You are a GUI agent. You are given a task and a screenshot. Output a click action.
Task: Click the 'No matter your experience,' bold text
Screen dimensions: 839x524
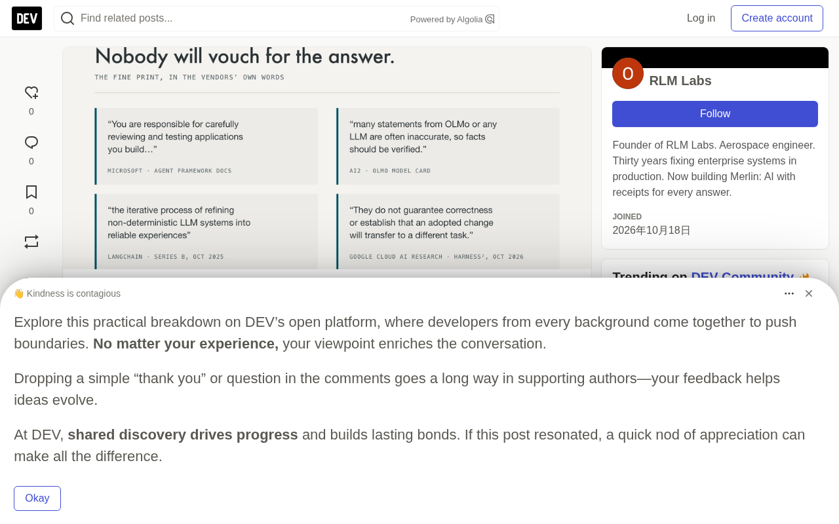(185, 344)
